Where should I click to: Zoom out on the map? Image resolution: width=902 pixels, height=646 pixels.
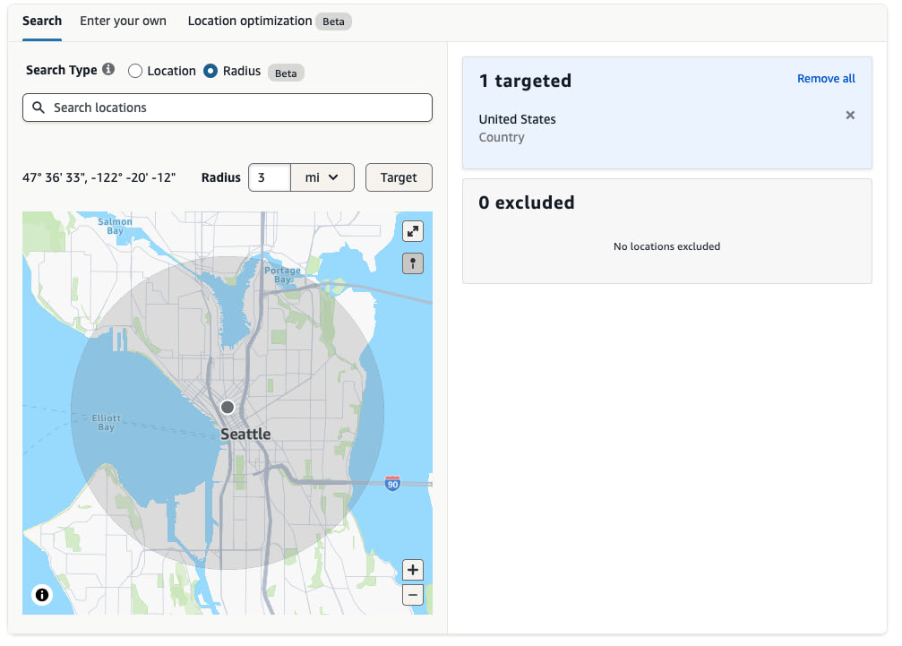click(x=413, y=594)
